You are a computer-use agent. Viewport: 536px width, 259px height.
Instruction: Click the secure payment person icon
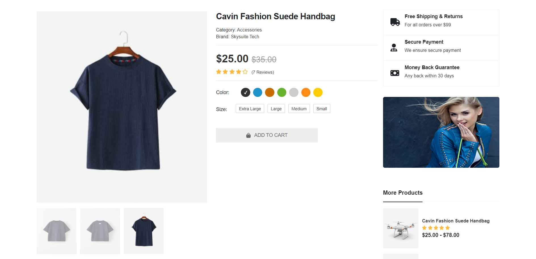pyautogui.click(x=394, y=47)
